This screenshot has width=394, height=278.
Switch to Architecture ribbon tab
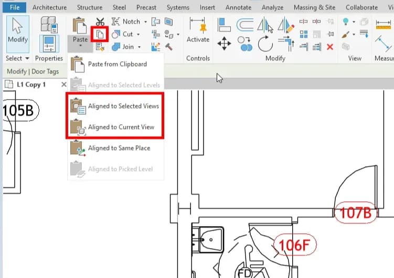point(49,7)
